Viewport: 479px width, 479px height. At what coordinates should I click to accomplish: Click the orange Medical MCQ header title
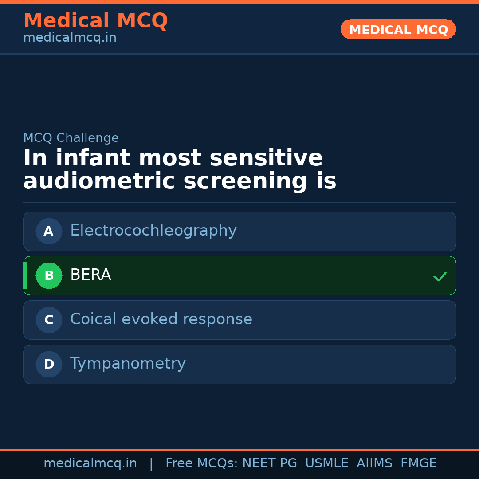(x=95, y=21)
